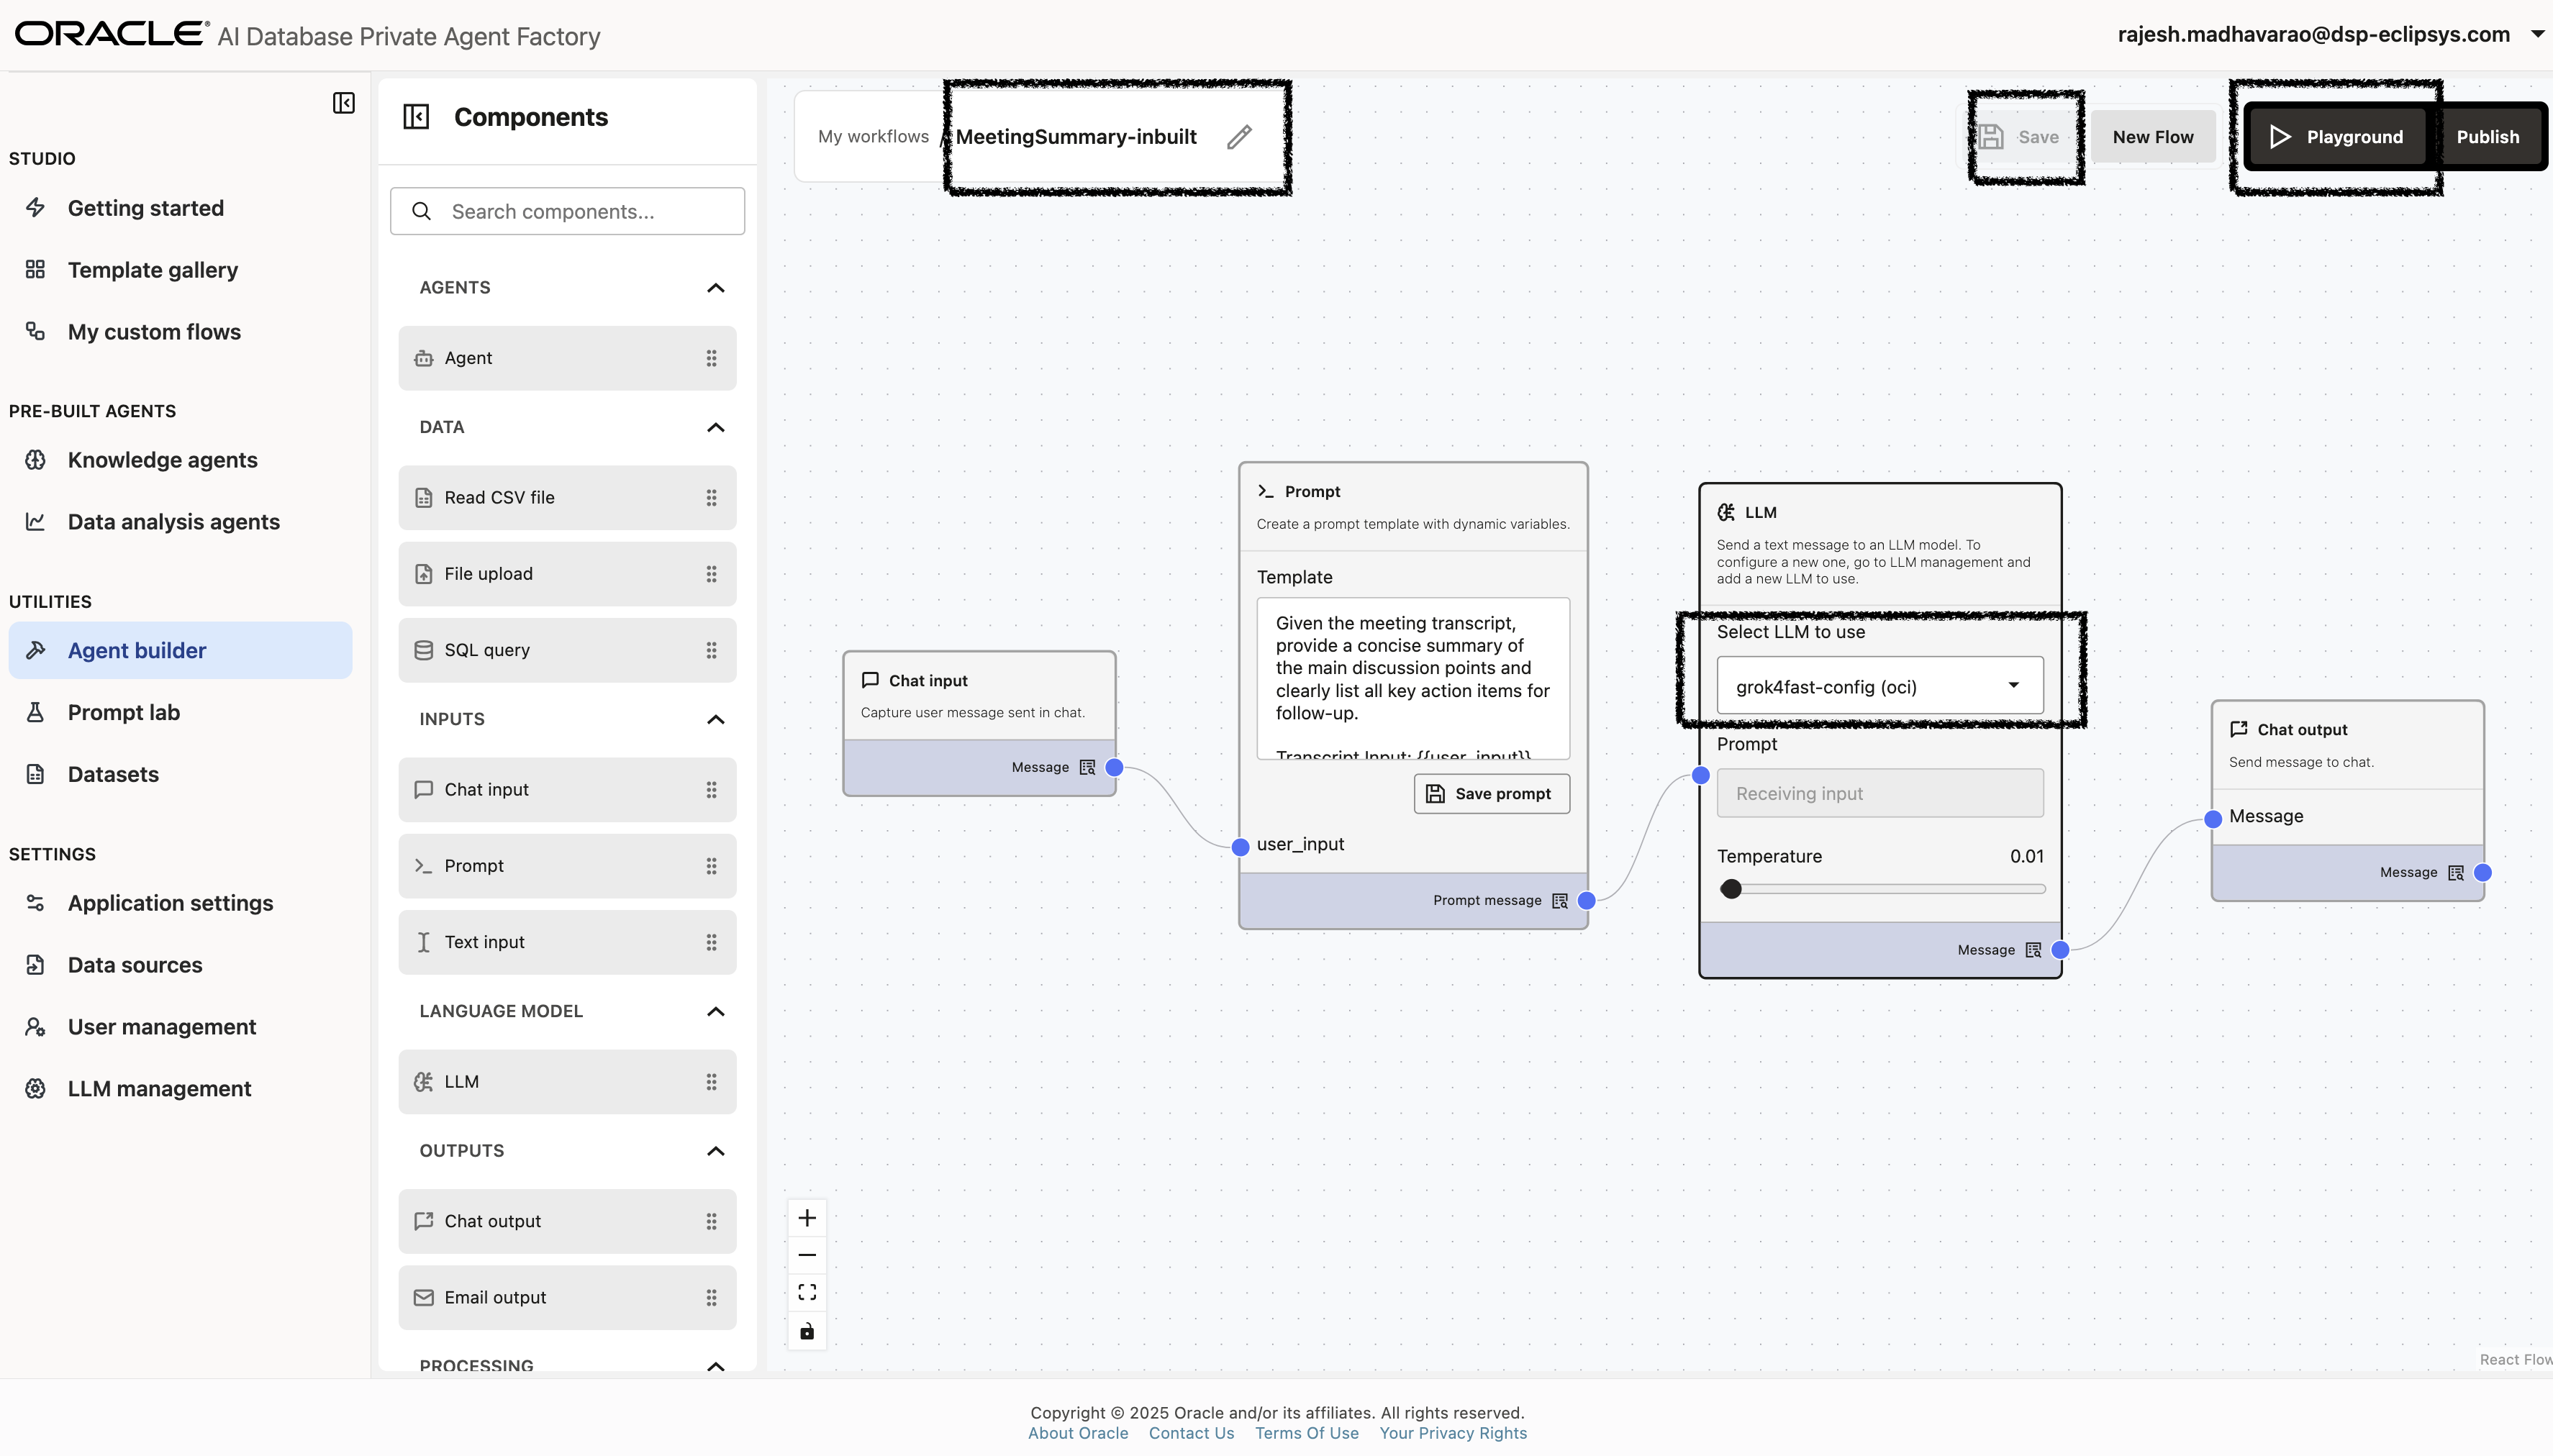Viewport: 2553px width, 1456px height.
Task: Click the Message template icon on Chat output node
Action: (2457, 872)
